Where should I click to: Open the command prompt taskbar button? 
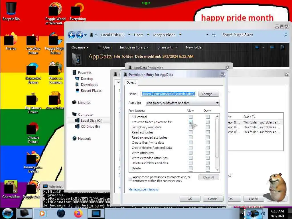96,213
